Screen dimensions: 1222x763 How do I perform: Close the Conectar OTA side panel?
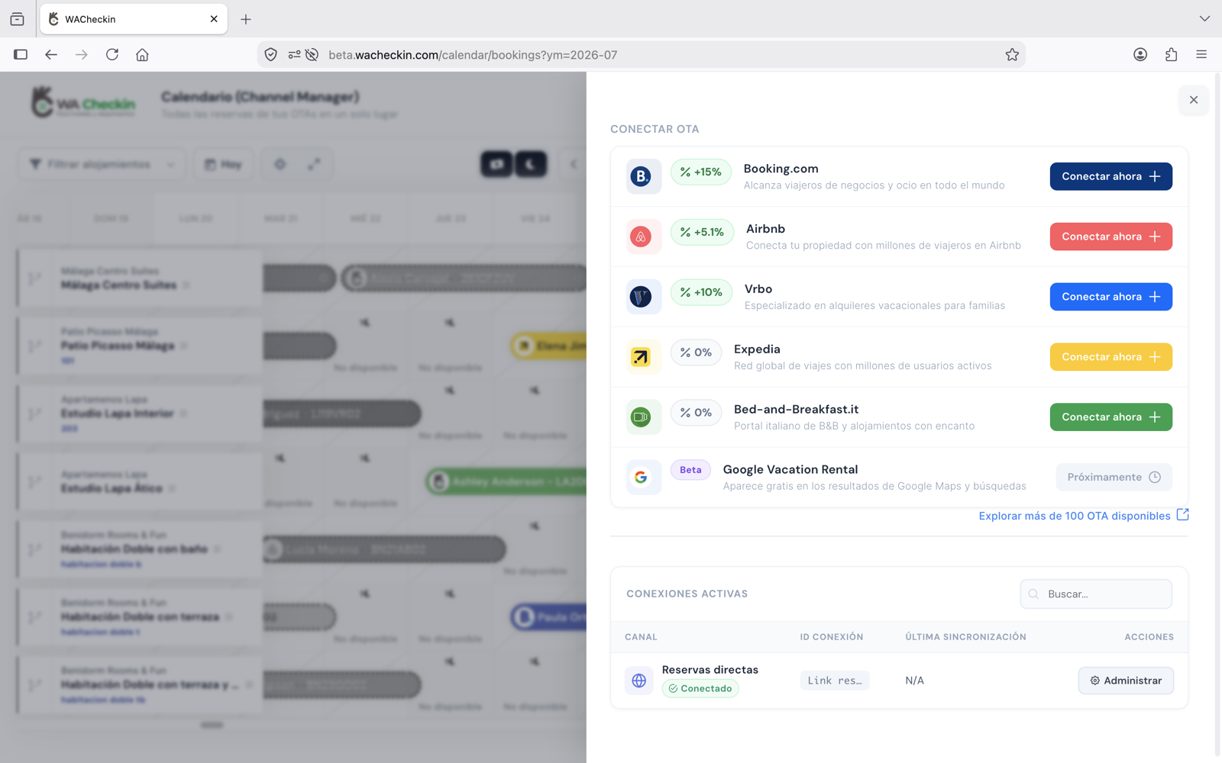(1193, 100)
